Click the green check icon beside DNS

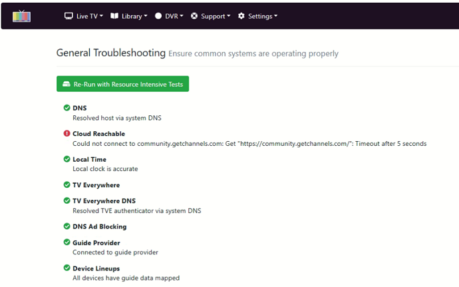pyautogui.click(x=67, y=108)
